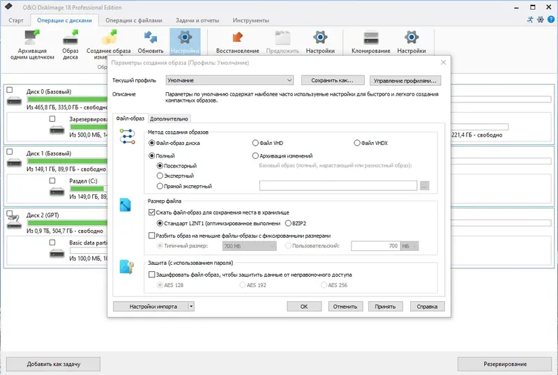Open the Операции с файлами tab

(x=134, y=20)
